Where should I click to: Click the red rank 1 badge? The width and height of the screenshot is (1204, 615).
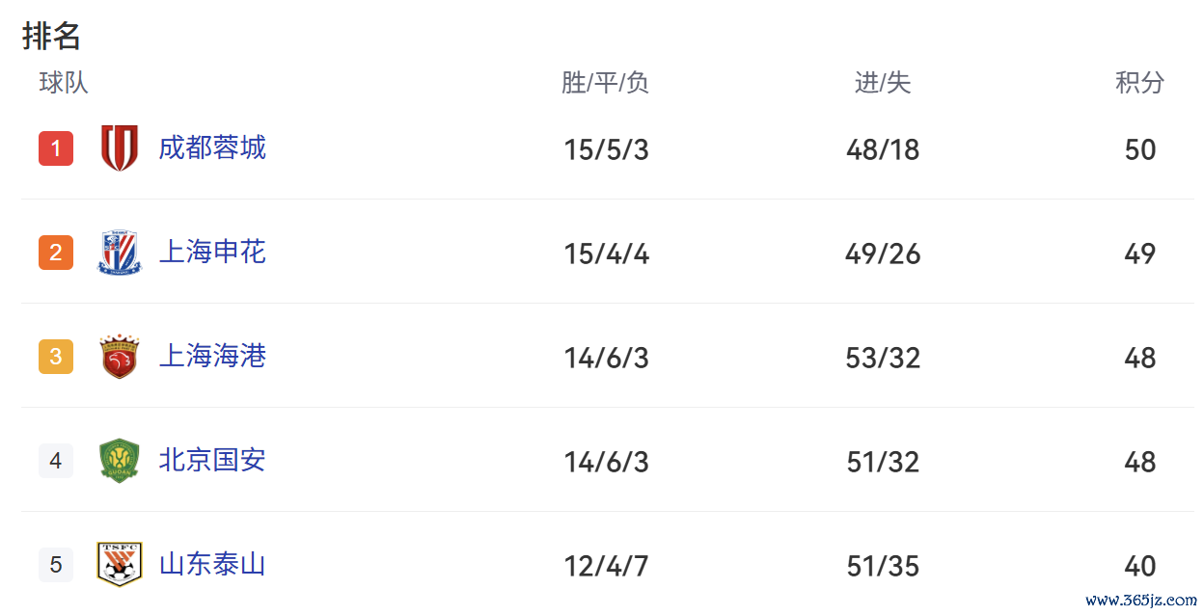click(x=56, y=148)
